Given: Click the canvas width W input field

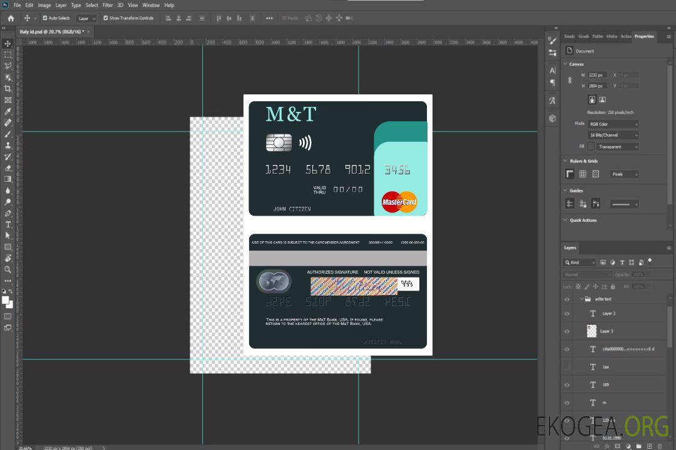Looking at the screenshot, I should click(x=598, y=75).
